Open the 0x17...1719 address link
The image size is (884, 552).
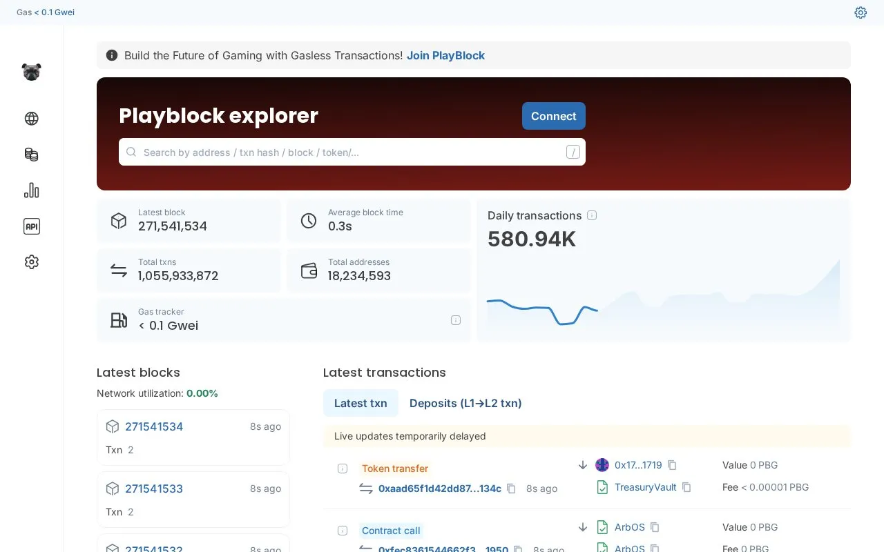coord(638,465)
